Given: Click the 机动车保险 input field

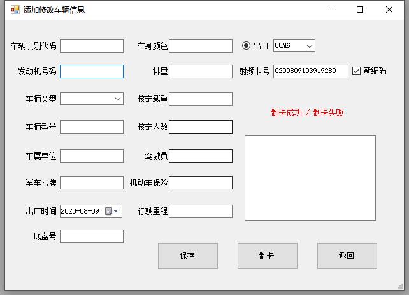Looking at the screenshot, I should (x=201, y=183).
